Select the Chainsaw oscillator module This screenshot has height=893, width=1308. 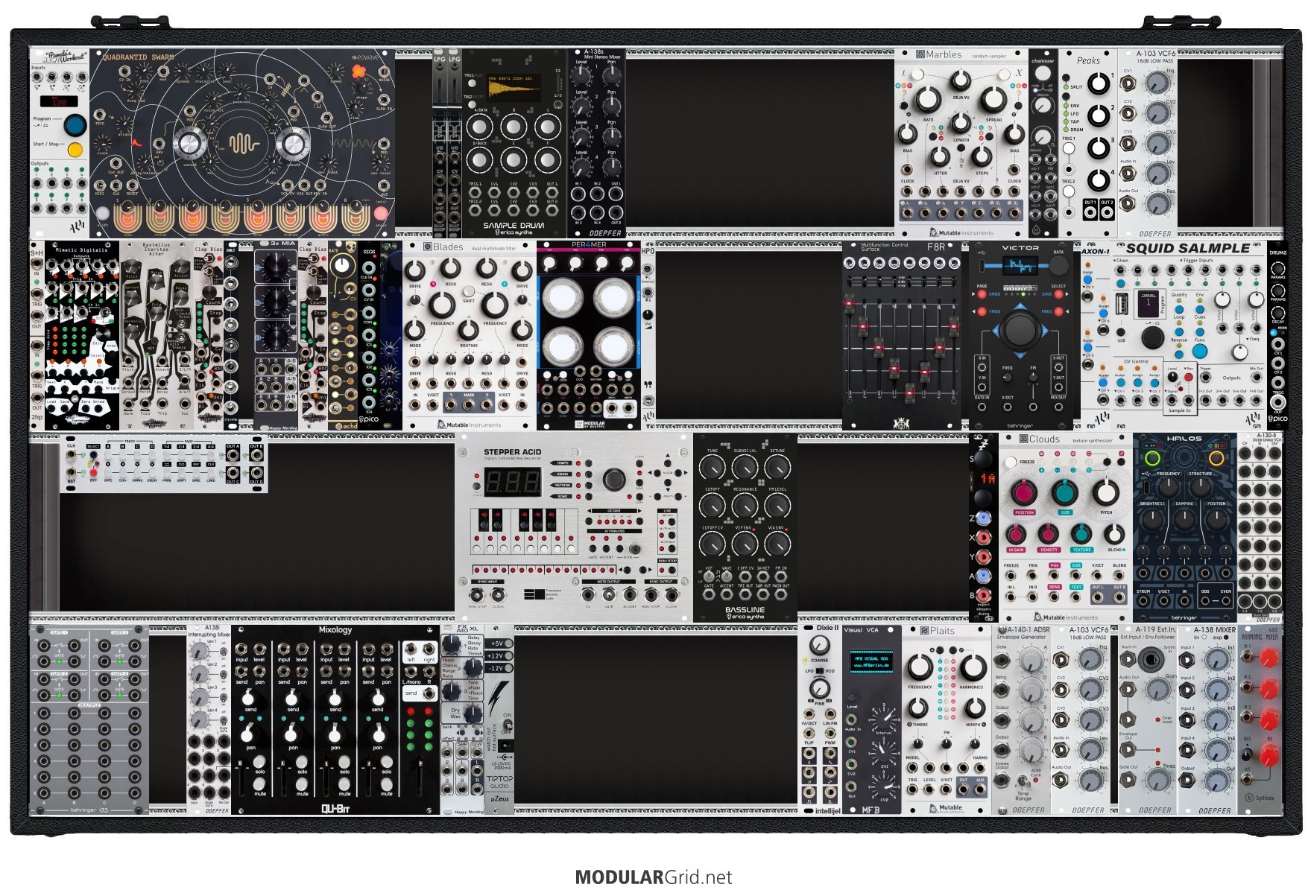pos(1043,143)
